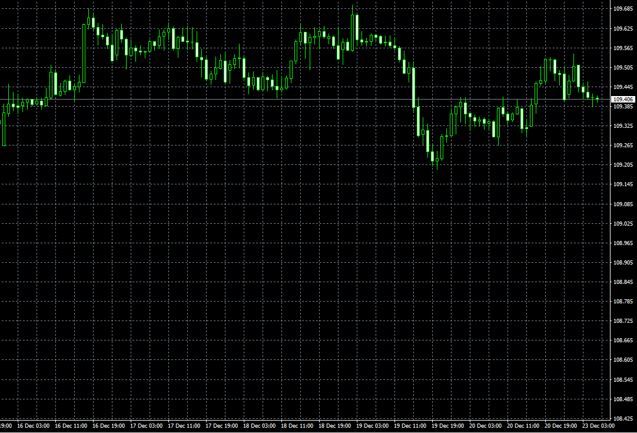Screen dimensions: 637x433
Task: Click the 109.565 price axis label
Action: coord(623,48)
